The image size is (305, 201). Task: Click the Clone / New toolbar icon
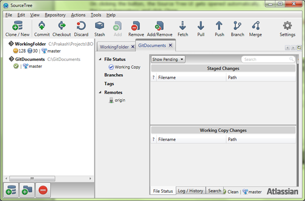click(18, 26)
